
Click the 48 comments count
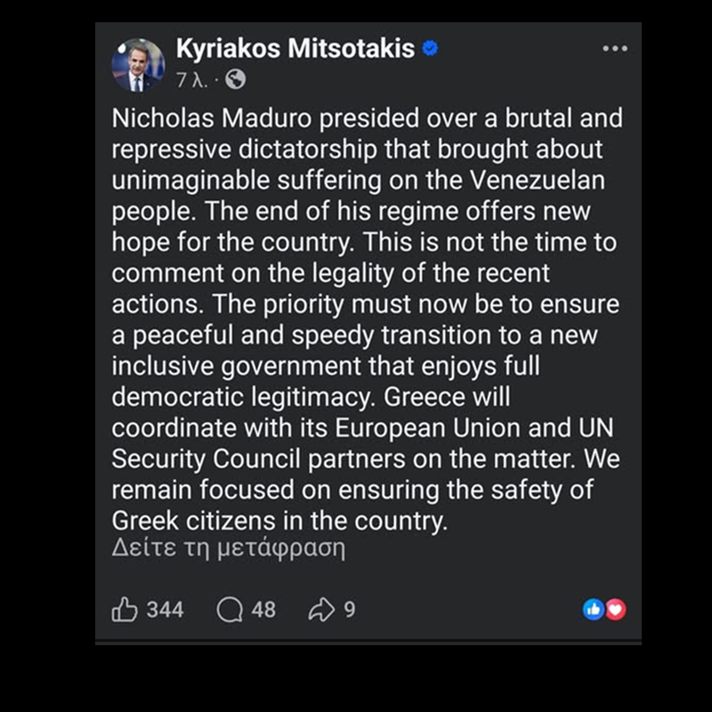(263, 610)
